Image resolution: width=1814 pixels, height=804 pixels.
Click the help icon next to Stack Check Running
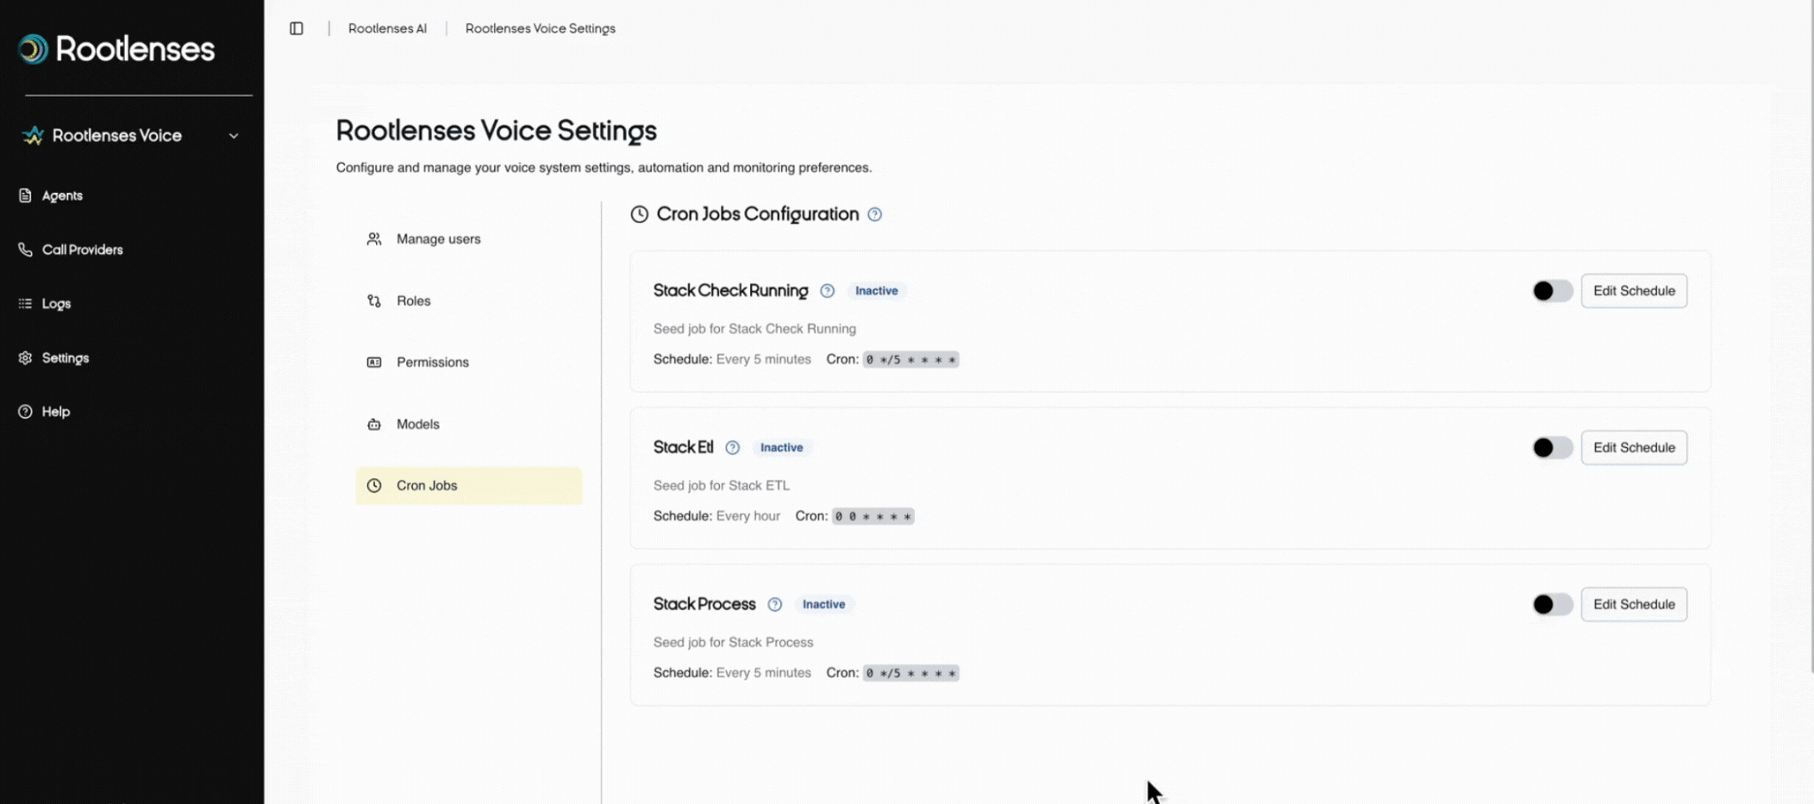(x=827, y=291)
